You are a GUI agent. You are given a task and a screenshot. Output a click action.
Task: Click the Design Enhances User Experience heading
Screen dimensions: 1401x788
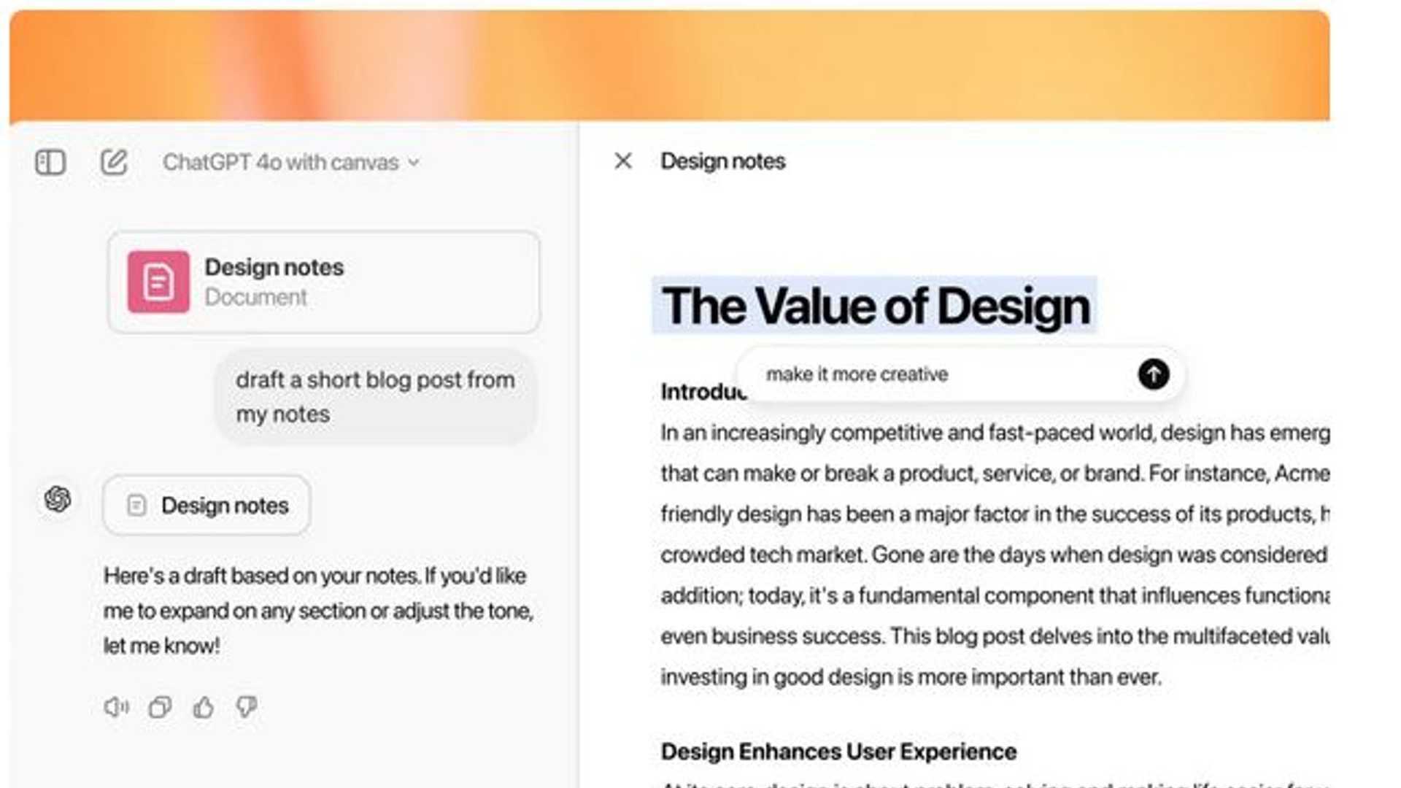(x=838, y=752)
